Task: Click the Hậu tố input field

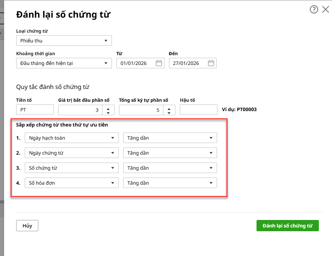Action: click(198, 110)
